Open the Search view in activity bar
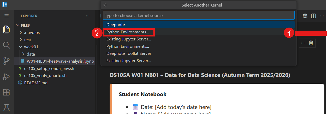 [x=7, y=45]
